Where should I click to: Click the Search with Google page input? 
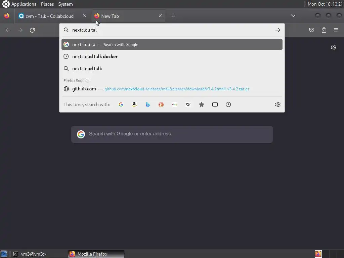tap(172, 134)
